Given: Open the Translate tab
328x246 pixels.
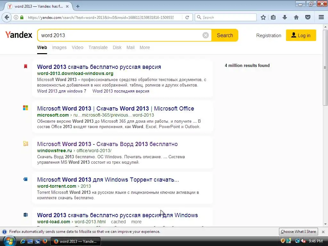Looking at the screenshot, I should click(x=98, y=47).
